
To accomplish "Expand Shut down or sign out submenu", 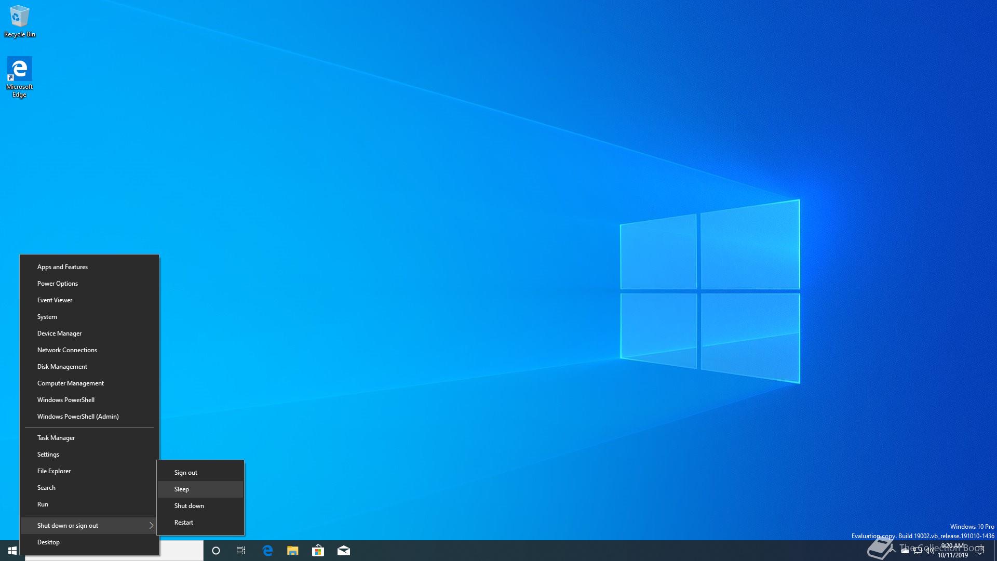I will pos(89,526).
